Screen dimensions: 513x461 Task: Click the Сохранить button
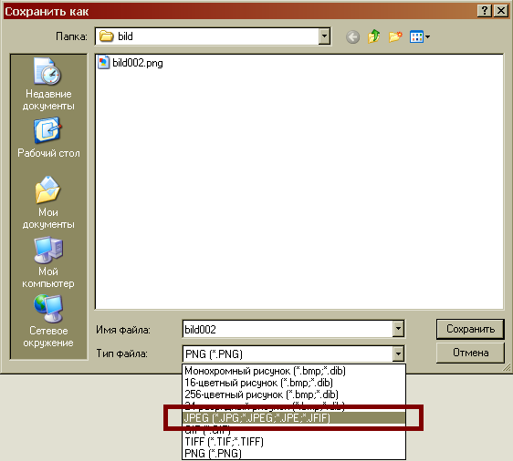(470, 329)
